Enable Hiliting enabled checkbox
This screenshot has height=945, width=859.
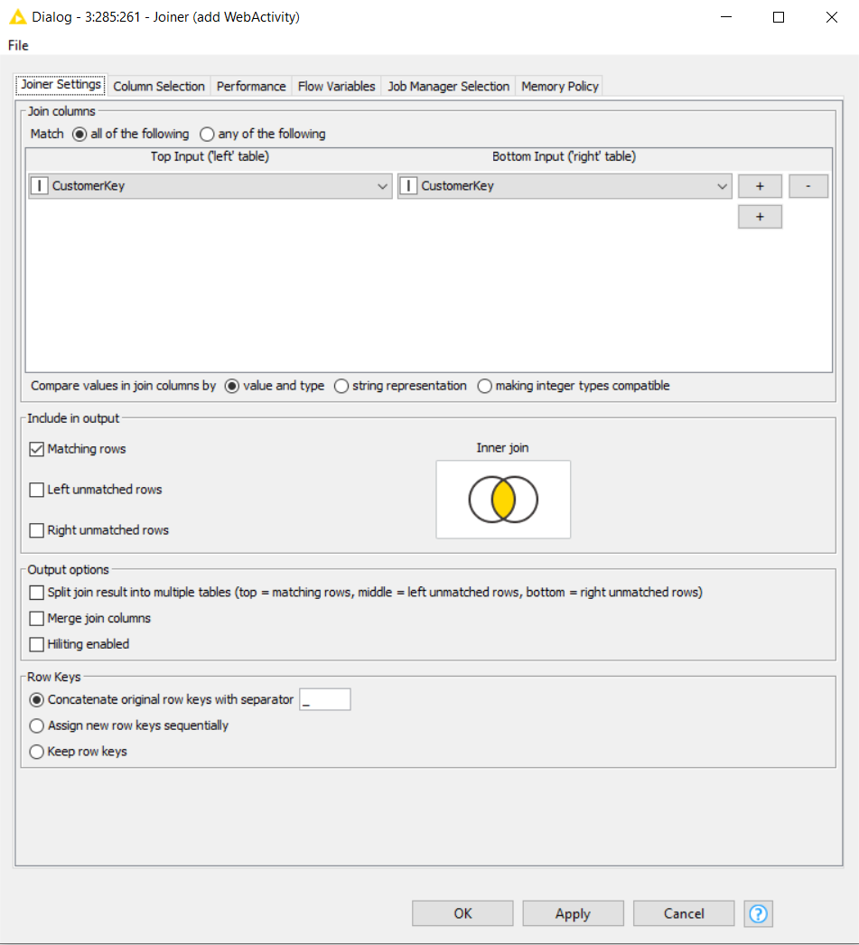[x=37, y=644]
